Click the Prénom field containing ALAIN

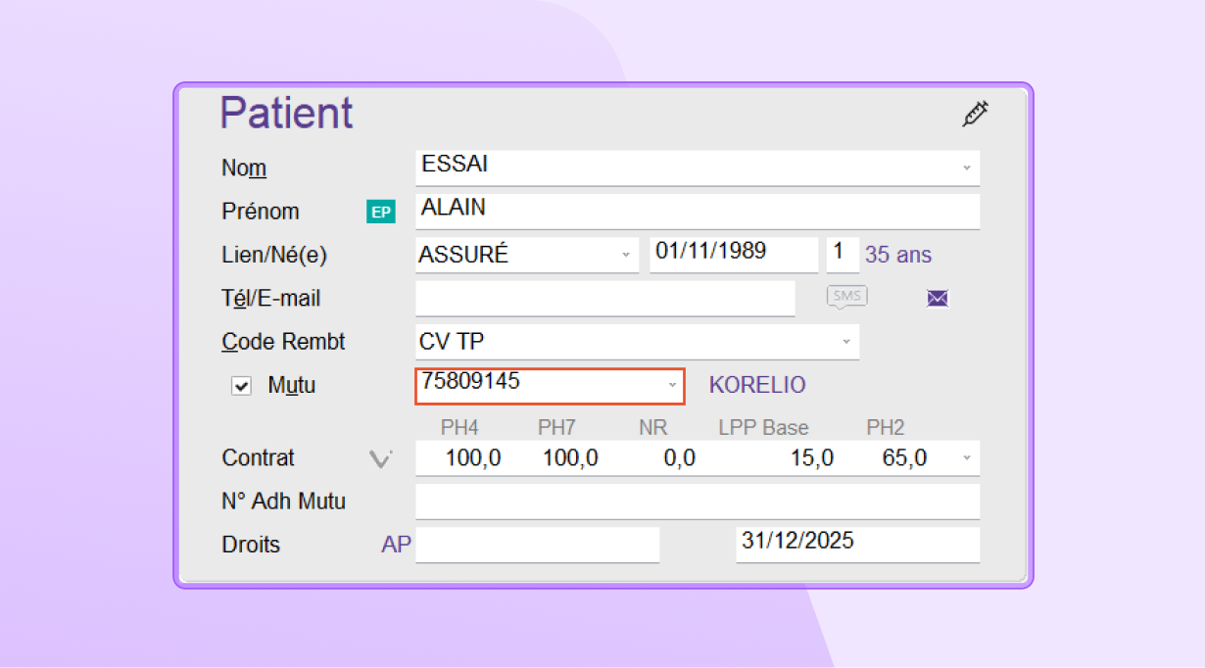pyautogui.click(x=696, y=211)
